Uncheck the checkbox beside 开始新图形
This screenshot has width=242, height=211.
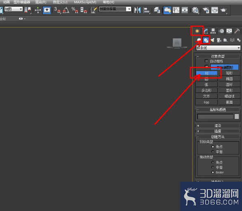tap(207, 66)
